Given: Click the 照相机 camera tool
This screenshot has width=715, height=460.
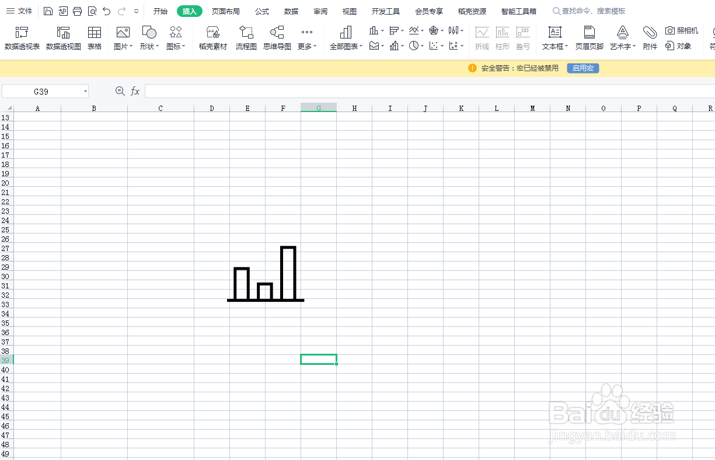Looking at the screenshot, I should click(682, 30).
